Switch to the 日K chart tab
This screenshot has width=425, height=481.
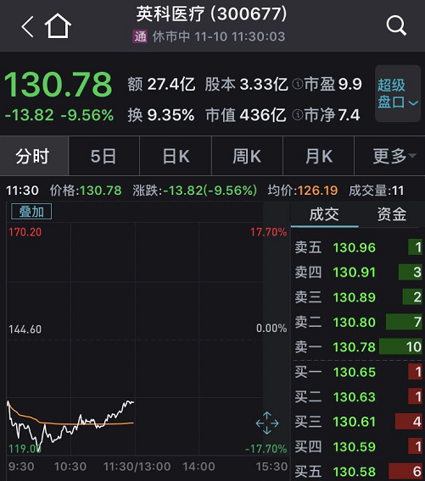(176, 156)
